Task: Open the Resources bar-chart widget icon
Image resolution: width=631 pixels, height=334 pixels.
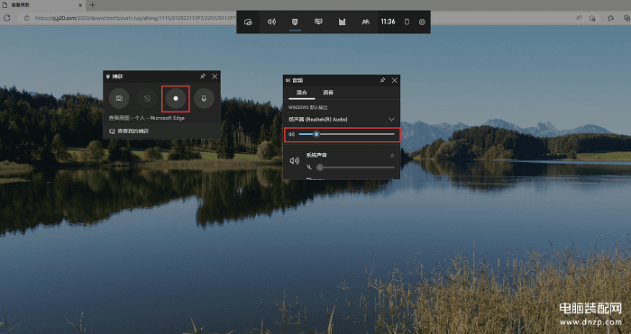Action: (342, 23)
